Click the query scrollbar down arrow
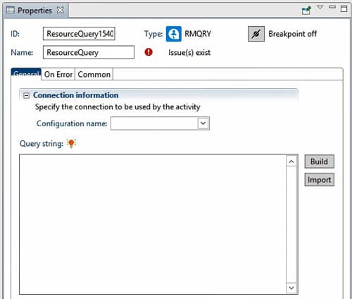The width and height of the screenshot is (352, 299). [x=291, y=288]
